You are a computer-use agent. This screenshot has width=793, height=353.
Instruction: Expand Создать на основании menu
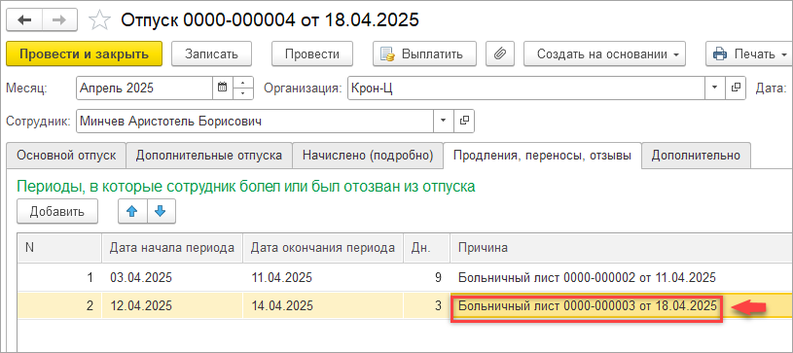(x=604, y=53)
